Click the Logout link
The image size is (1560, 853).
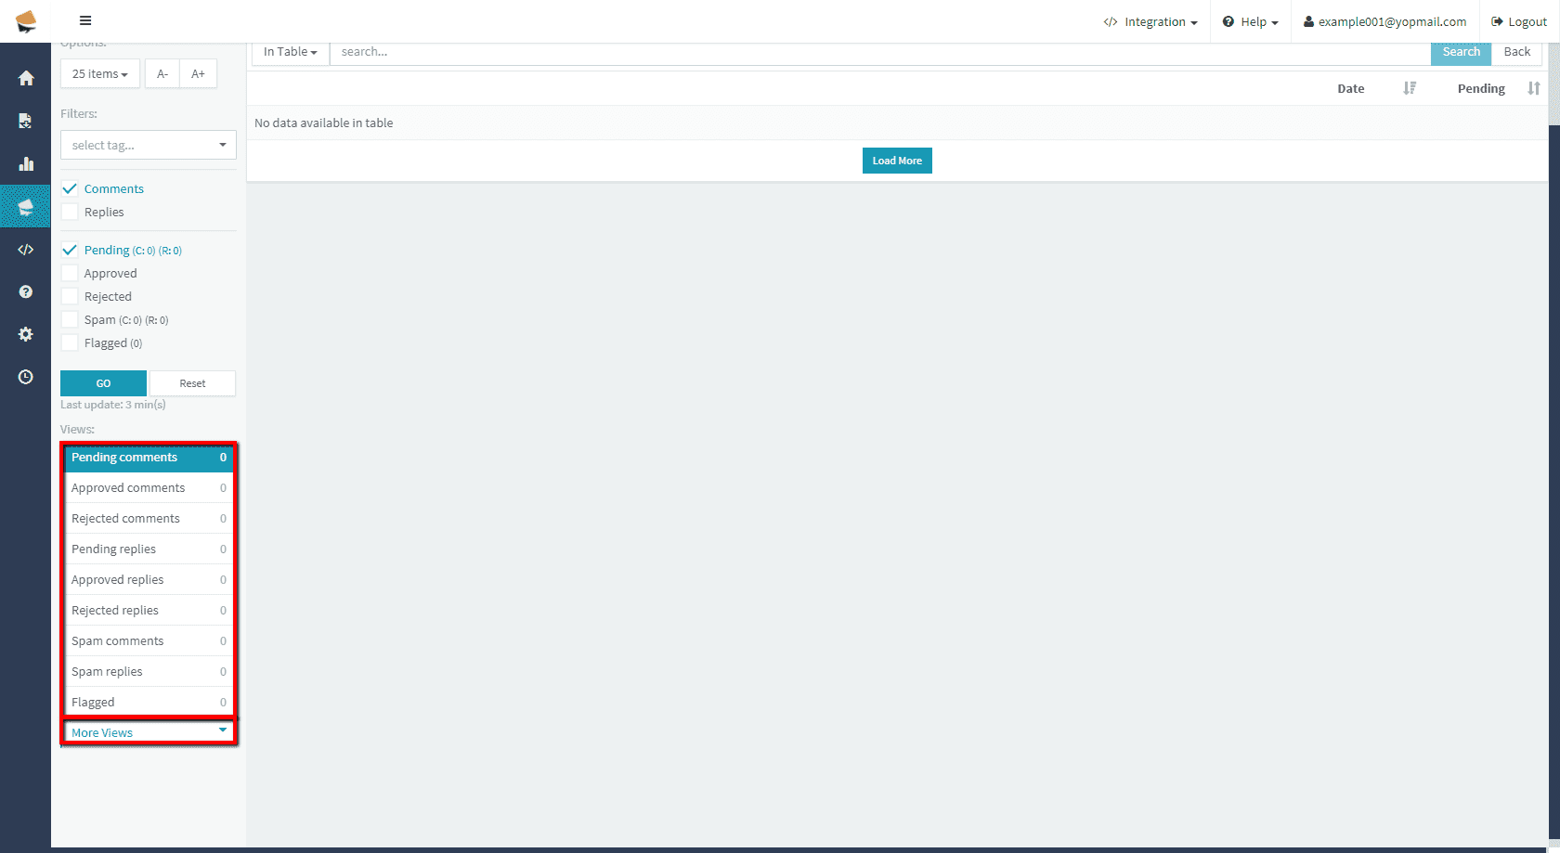[1519, 21]
